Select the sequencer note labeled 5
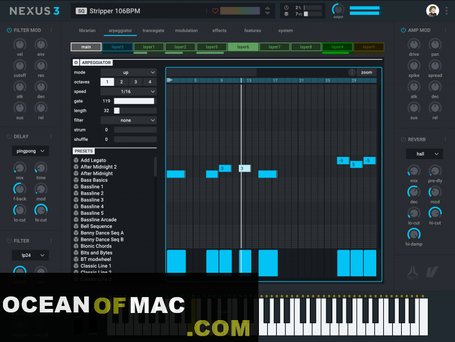The image size is (455, 342). (356, 164)
